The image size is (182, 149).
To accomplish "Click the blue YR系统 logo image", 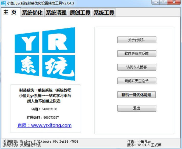I will point(45,54).
